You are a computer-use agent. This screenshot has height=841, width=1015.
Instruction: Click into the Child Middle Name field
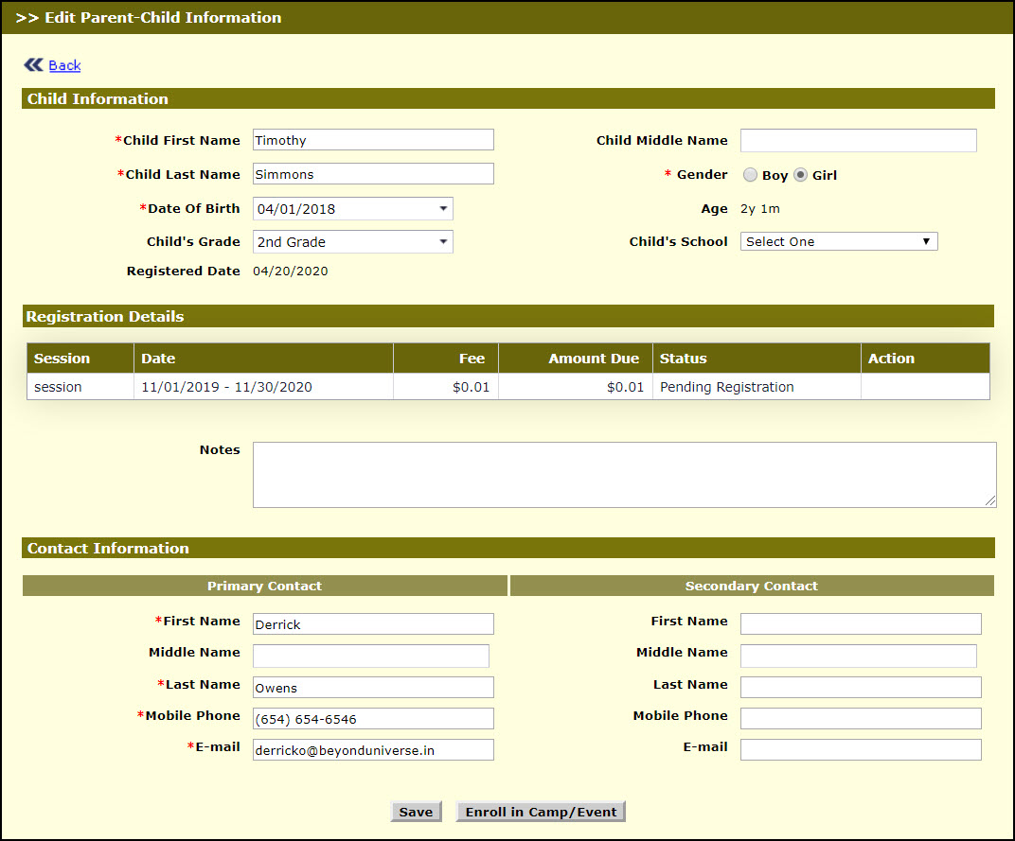(x=858, y=140)
